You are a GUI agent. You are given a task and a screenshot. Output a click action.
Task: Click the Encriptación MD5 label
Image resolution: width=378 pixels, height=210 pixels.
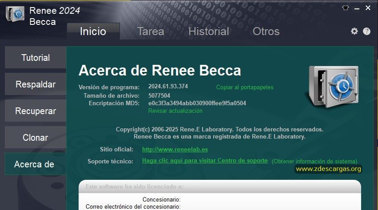114,103
